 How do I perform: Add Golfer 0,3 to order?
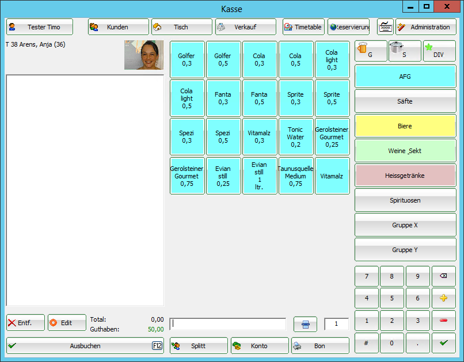(x=187, y=59)
